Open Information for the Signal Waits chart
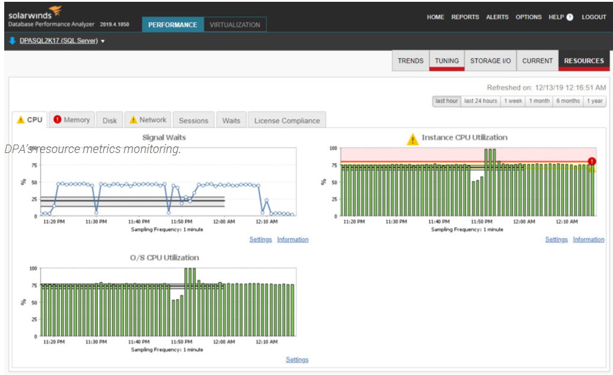Screen dimensions: 613x375 tap(293, 239)
